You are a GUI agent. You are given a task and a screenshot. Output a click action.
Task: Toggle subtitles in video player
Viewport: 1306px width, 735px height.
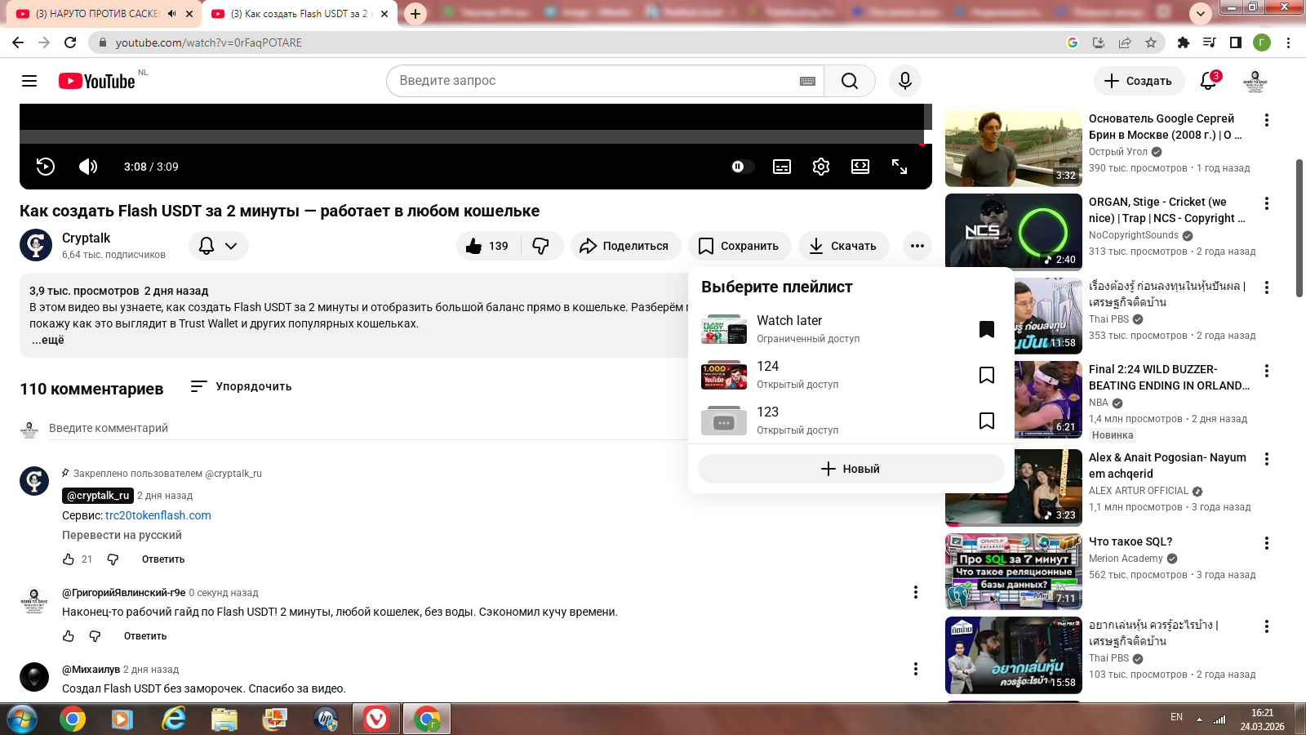(x=782, y=167)
